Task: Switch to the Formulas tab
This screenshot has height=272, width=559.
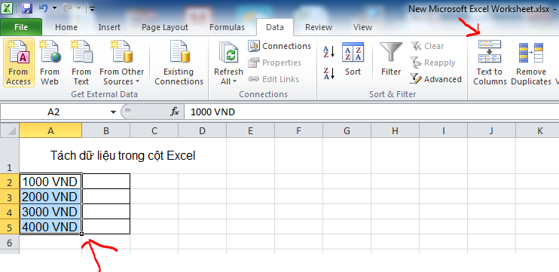Action: tap(227, 27)
